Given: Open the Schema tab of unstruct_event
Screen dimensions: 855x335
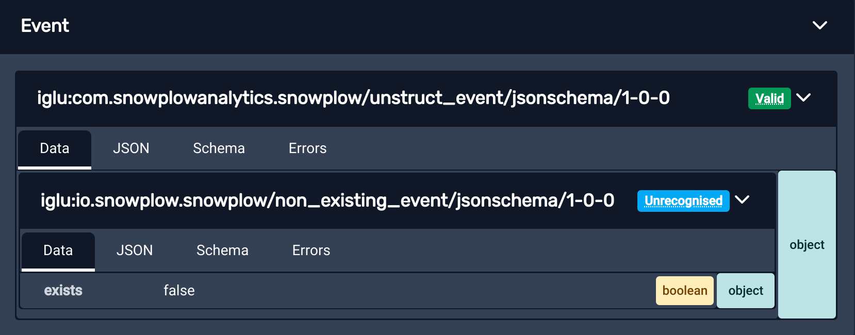Looking at the screenshot, I should coord(219,148).
